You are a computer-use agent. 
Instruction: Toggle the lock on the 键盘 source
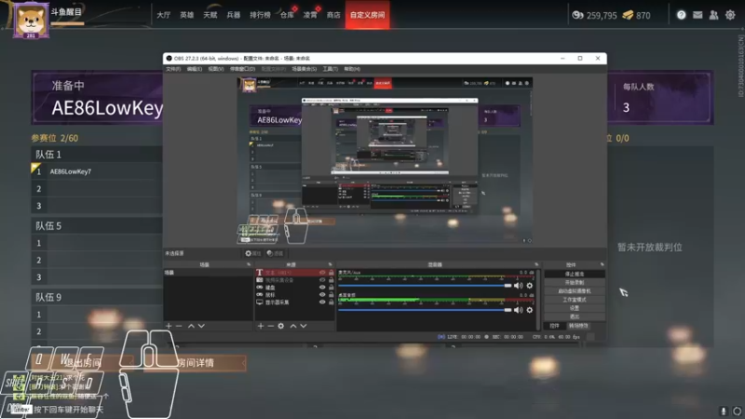332,288
